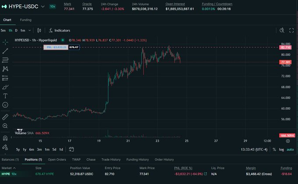
Task: Toggle log scale mode
Action: coord(281,149)
